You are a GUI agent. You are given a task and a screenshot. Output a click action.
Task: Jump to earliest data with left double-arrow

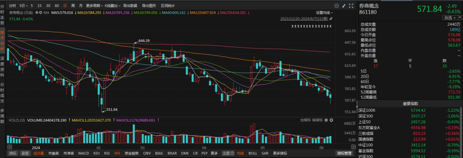[x=9, y=147]
